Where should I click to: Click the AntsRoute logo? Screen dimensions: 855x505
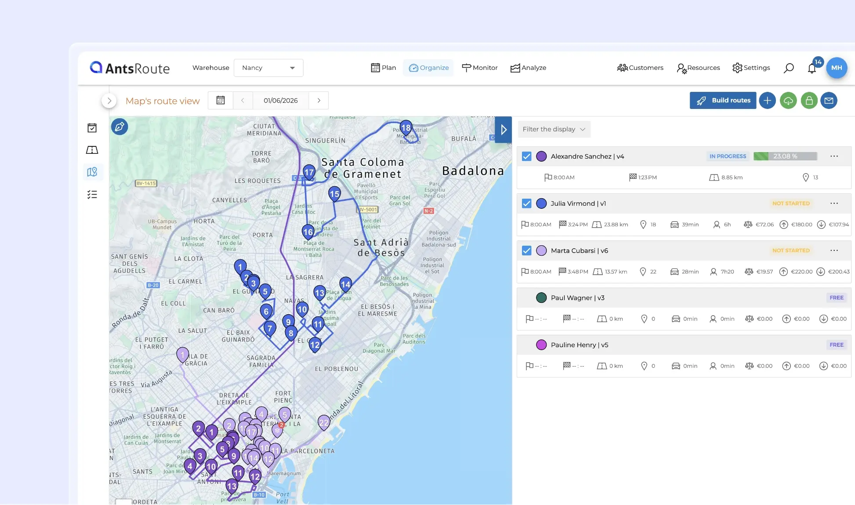click(x=130, y=68)
